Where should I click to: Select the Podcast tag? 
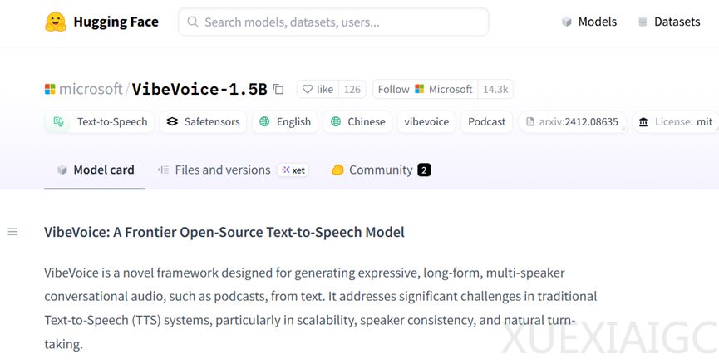[486, 121]
